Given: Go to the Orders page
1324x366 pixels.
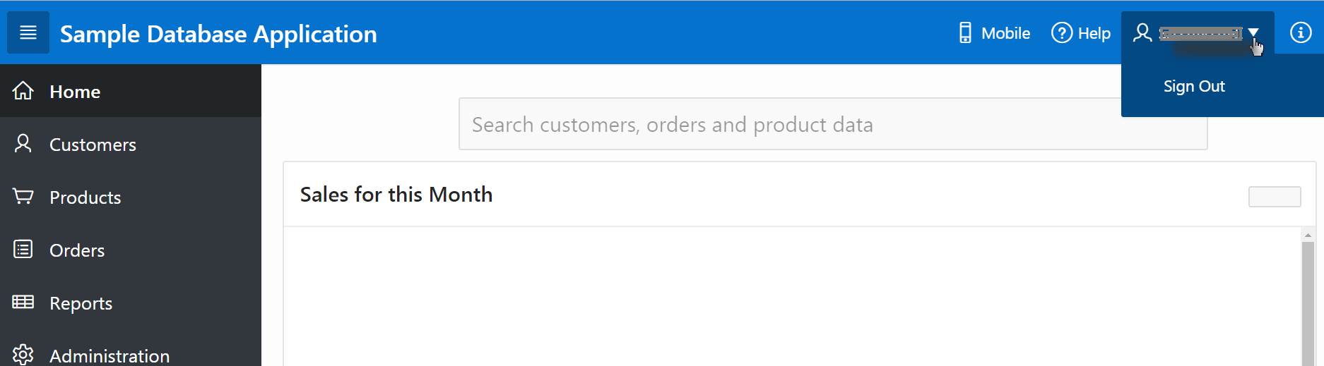Looking at the screenshot, I should (77, 250).
